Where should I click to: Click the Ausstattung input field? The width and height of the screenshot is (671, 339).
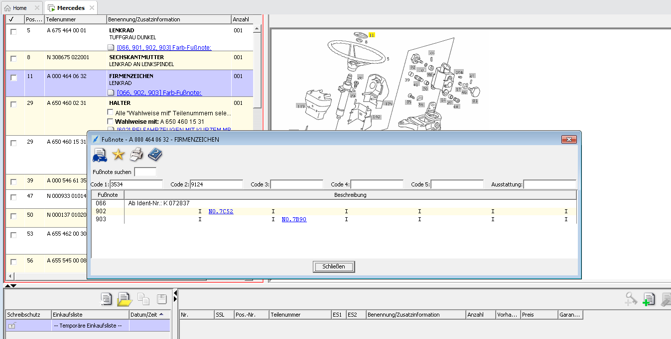pos(550,184)
